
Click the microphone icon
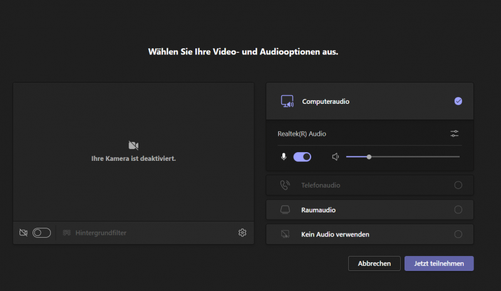pos(284,157)
